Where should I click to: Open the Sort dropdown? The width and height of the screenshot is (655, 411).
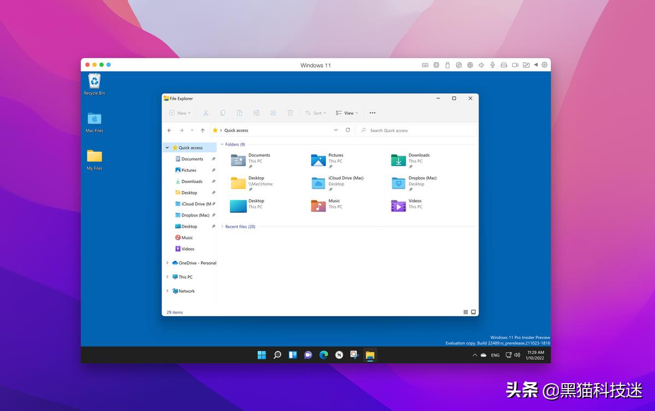click(315, 113)
